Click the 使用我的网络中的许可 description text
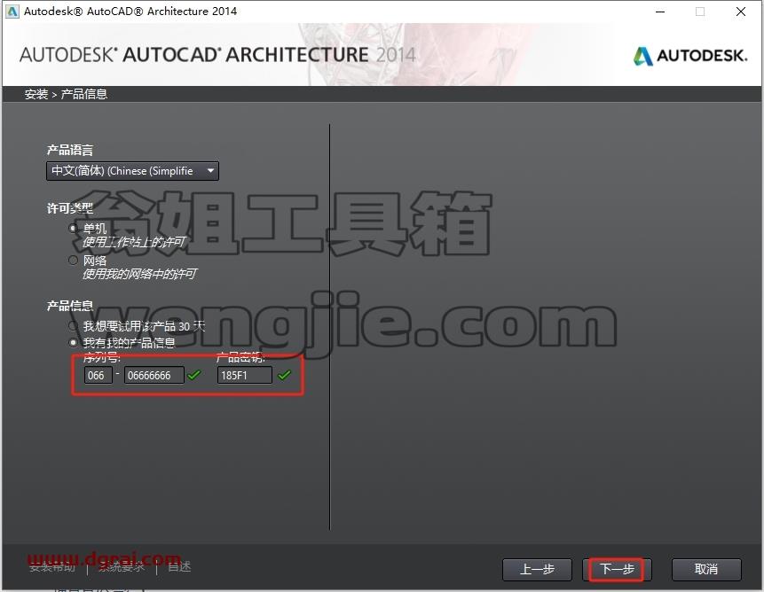Image resolution: width=764 pixels, height=592 pixels. (139, 274)
